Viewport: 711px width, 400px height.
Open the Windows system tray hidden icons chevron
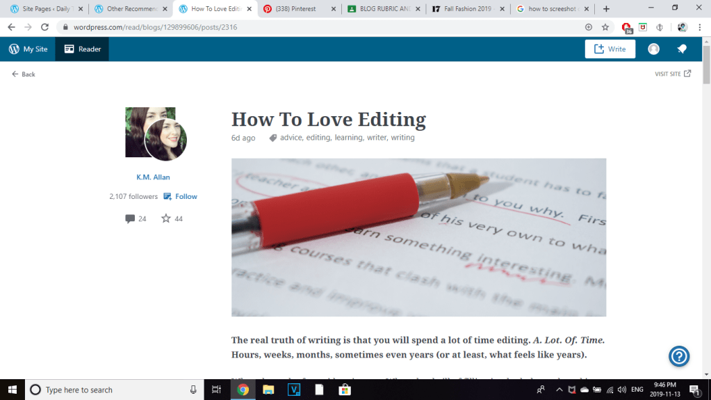tap(559, 390)
